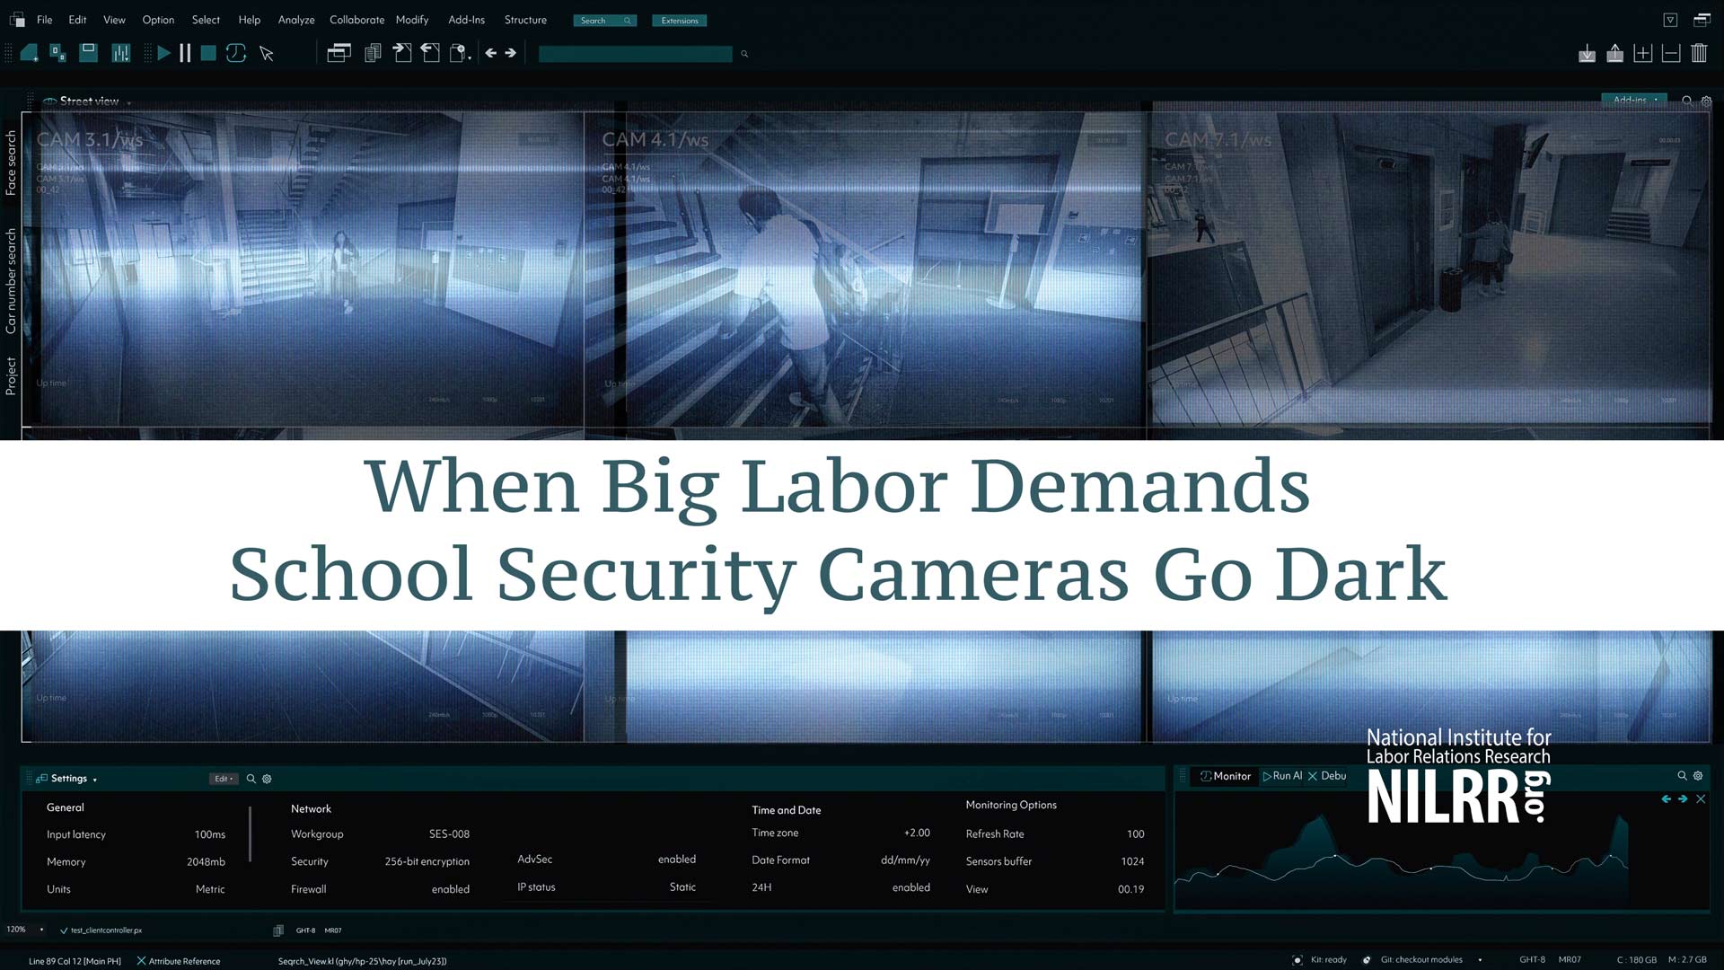1724x970 pixels.
Task: Open the download icon in the top-right toolbar
Action: tap(1587, 53)
